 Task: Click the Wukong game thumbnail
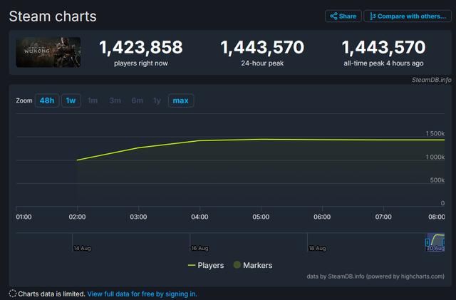(x=48, y=53)
